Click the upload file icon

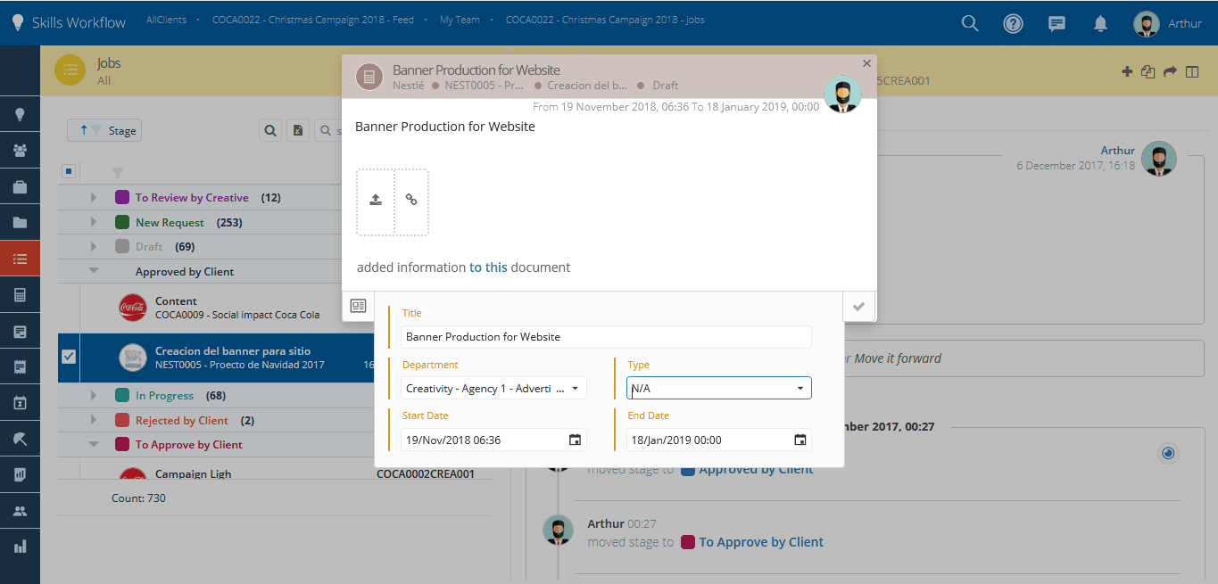pos(376,200)
